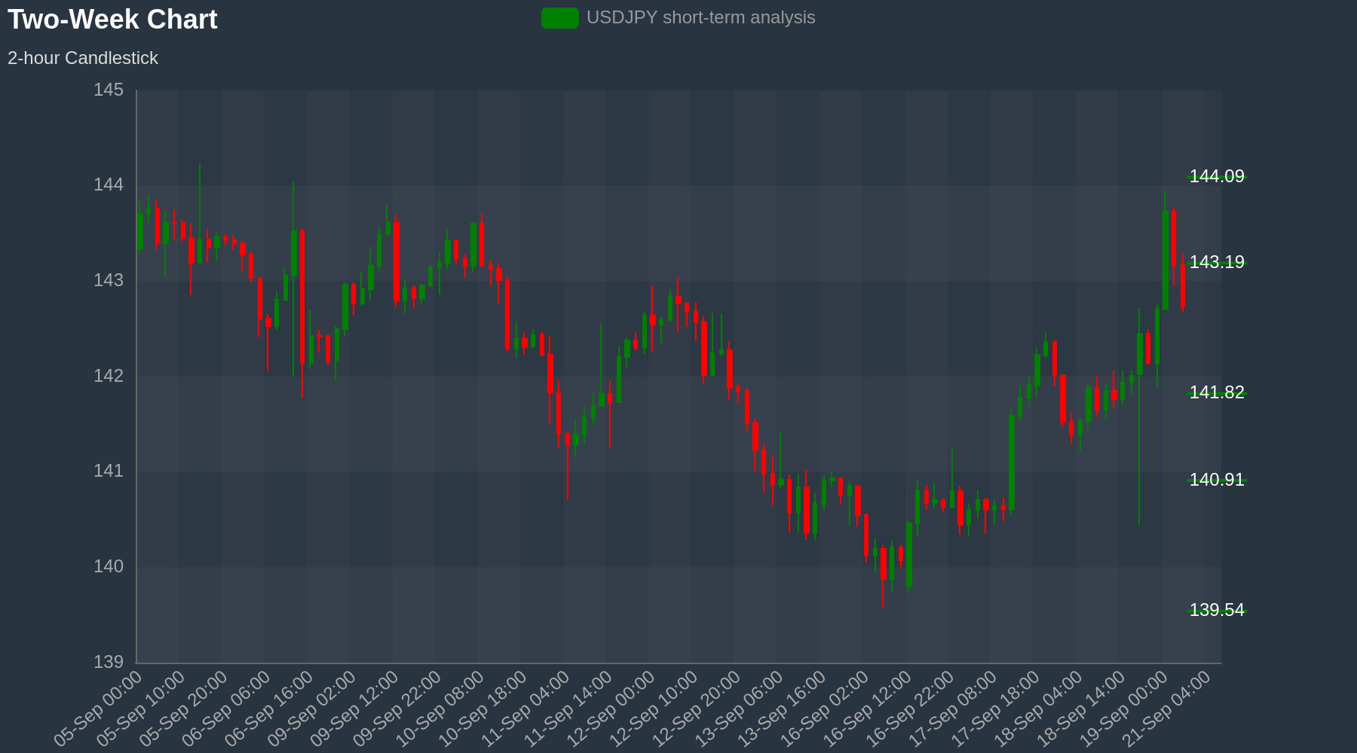Screen dimensions: 1357x753
Task: Select the Two-Week Chart title
Action: click(x=112, y=19)
